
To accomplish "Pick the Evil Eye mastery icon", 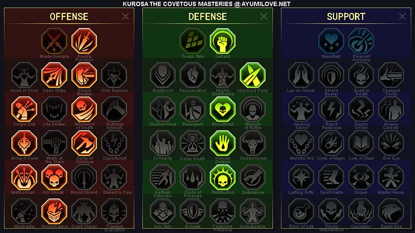I will click(x=391, y=143).
